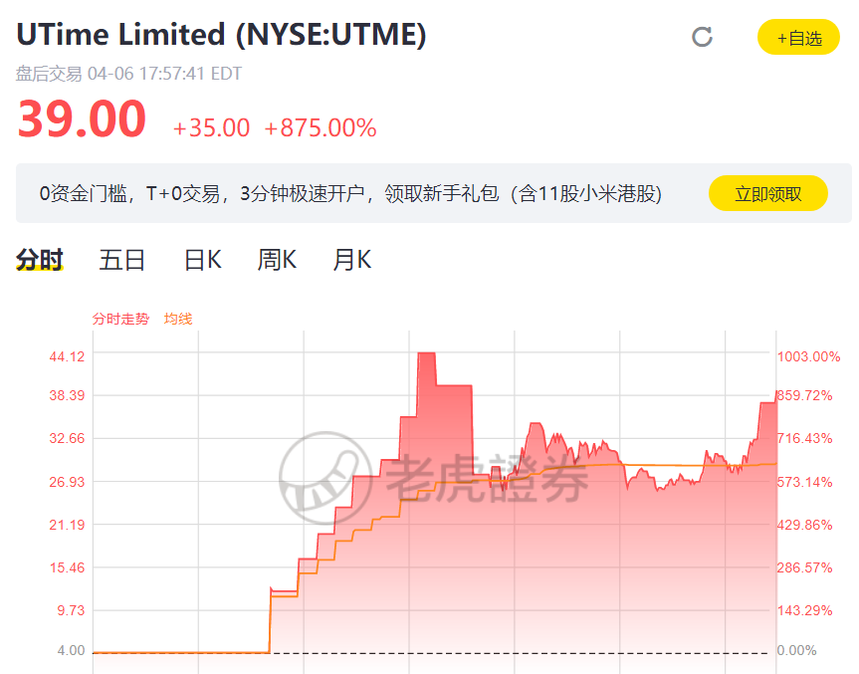Click the percentage change axis label 1003.00%
The width and height of the screenshot is (859, 674).
pyautogui.click(x=808, y=356)
